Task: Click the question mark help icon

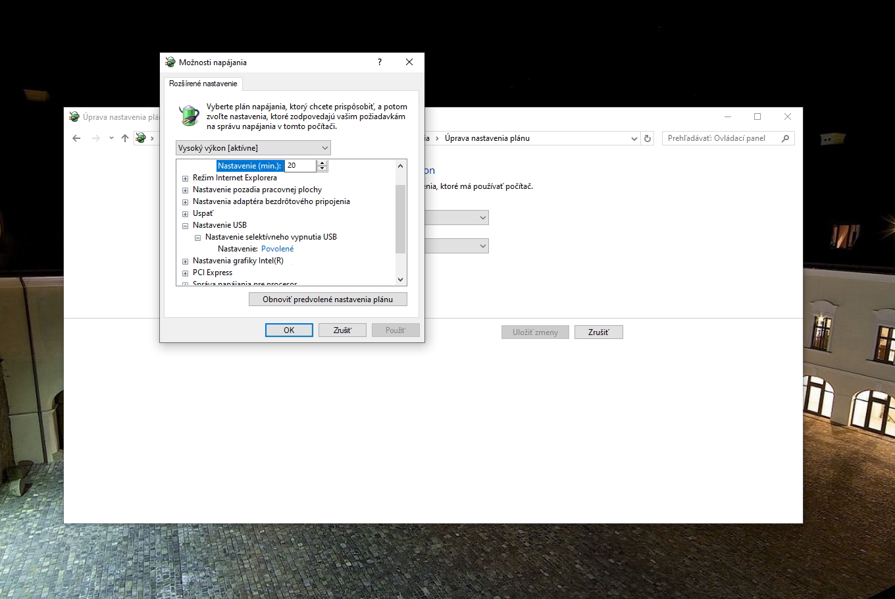Action: (380, 62)
